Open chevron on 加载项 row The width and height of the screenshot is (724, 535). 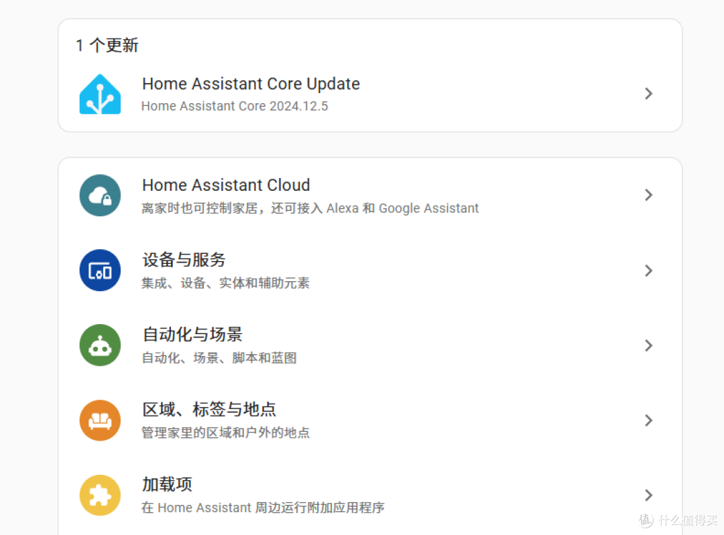[x=649, y=495]
